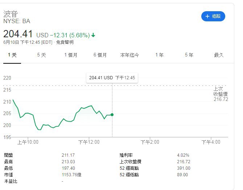
Task: Select the 1 天 tab
Action: tap(12, 55)
